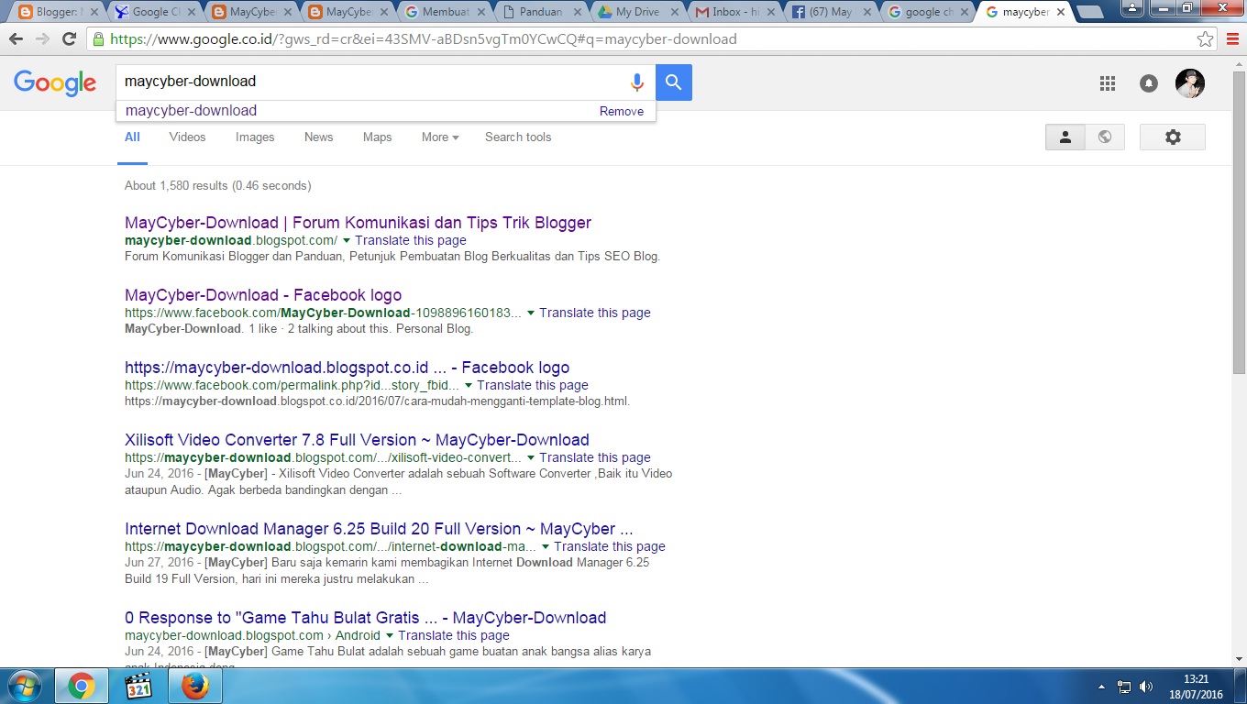Expand the arrow beside the Android breadcrumb URL

click(390, 636)
